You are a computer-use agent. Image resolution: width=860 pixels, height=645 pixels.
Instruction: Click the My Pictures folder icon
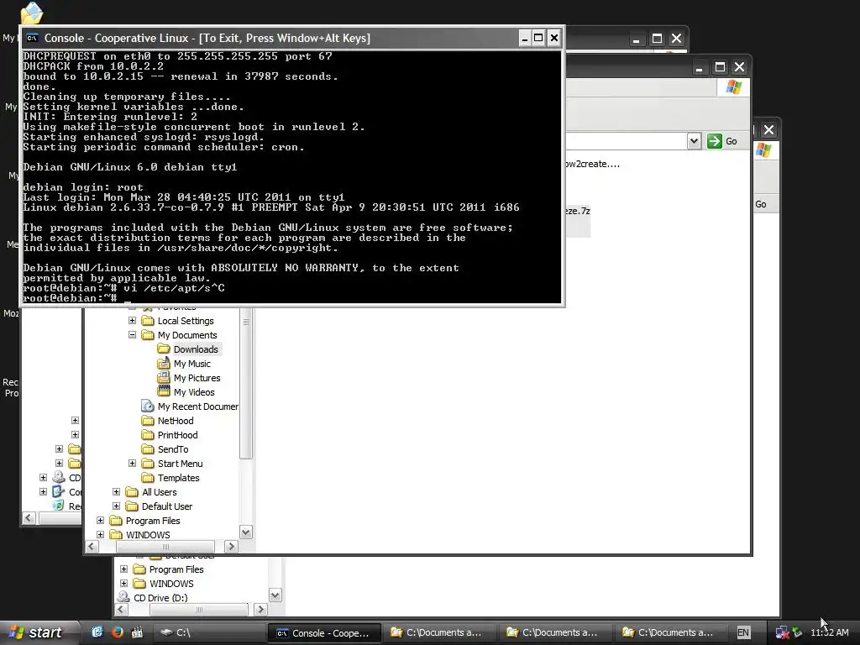point(164,377)
